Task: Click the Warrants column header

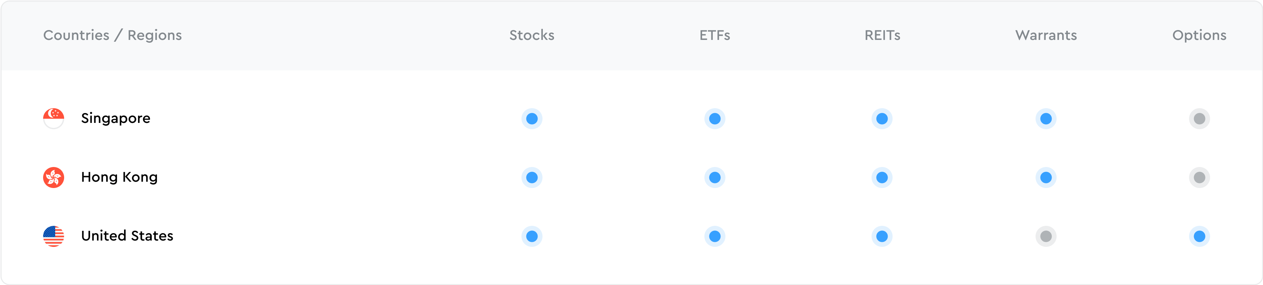Action: coord(1046,35)
